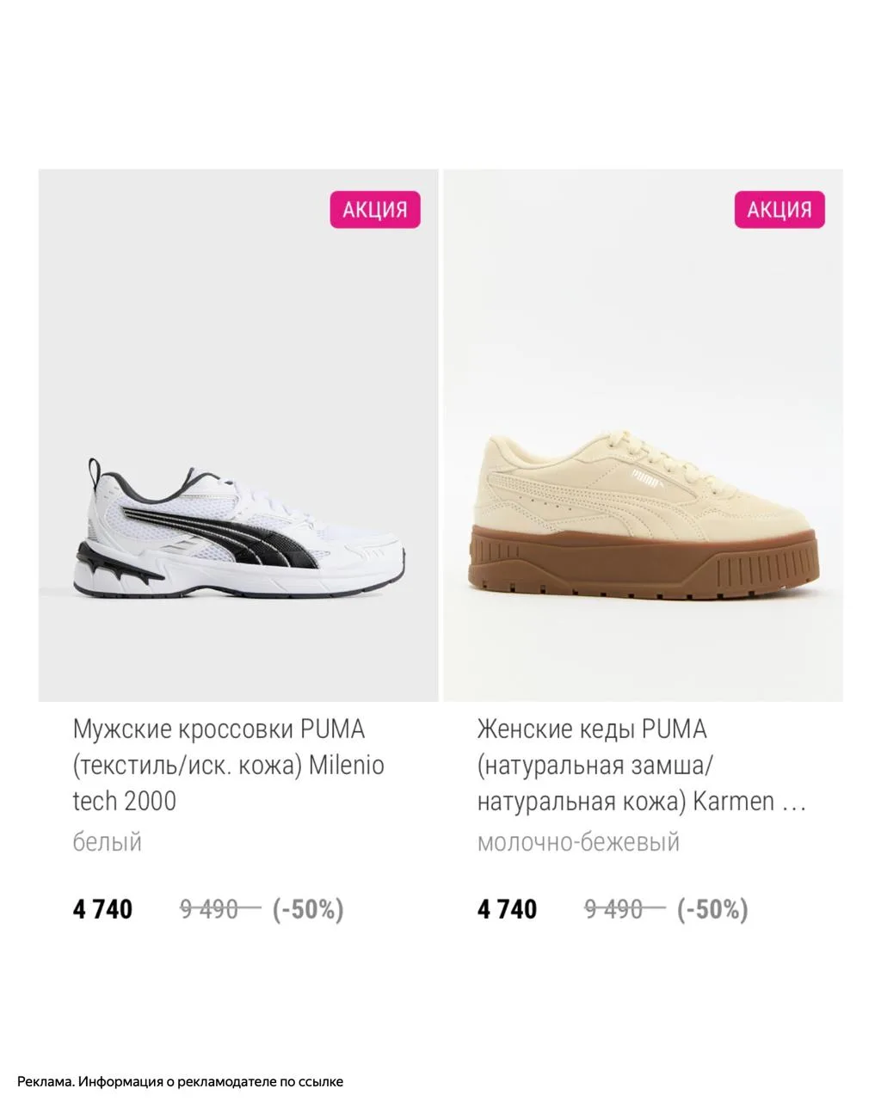Viewport: 881px width, 1101px height.
Task: Click crossed-out 9 490 price under Milenio
Action: pos(219,909)
